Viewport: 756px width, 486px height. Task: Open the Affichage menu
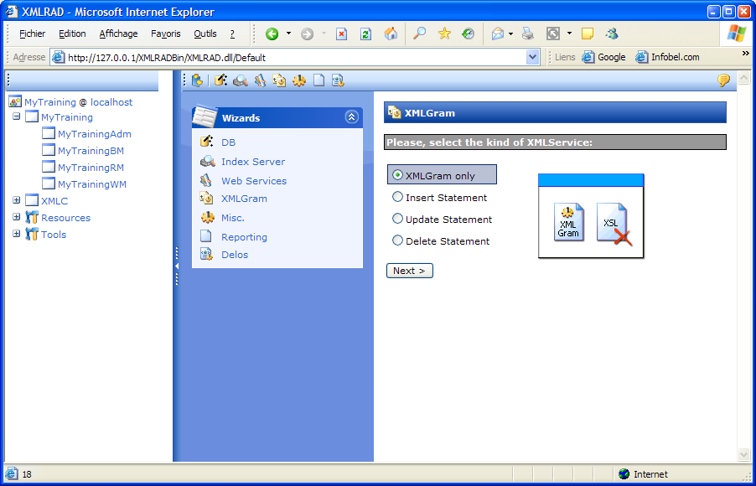click(118, 34)
